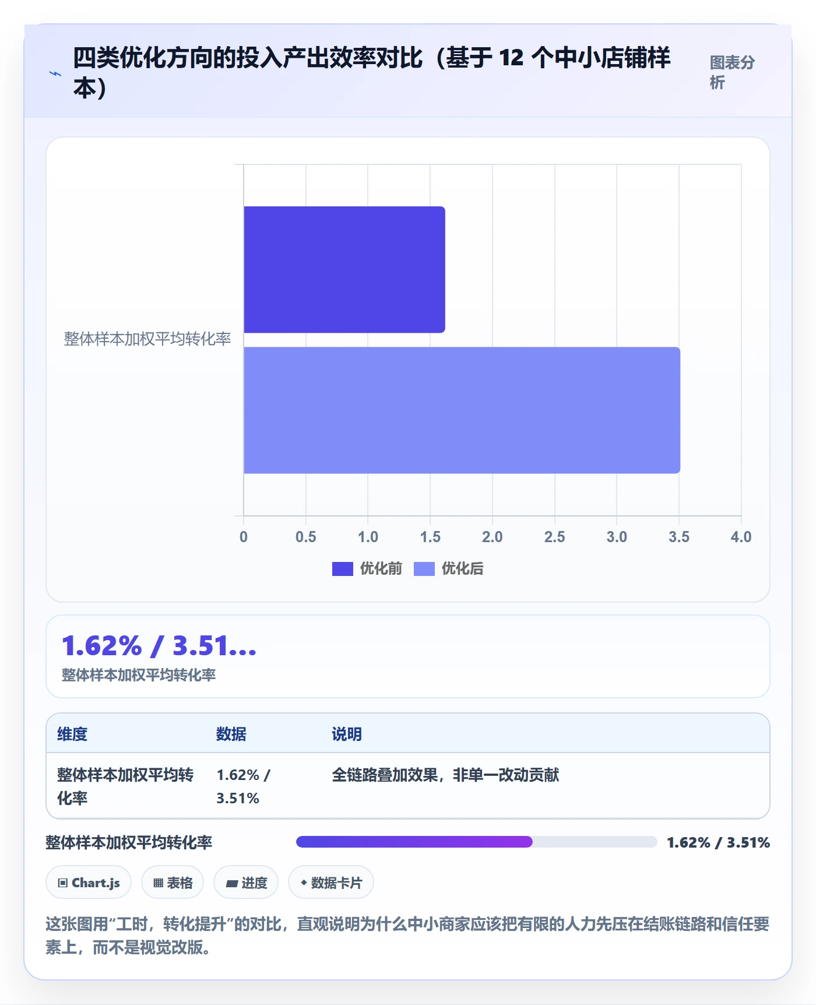
Task: Click the 说明 column header
Action: tap(347, 734)
